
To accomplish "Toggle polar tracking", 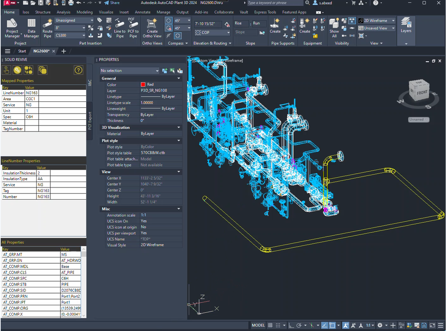I will pos(299,325).
